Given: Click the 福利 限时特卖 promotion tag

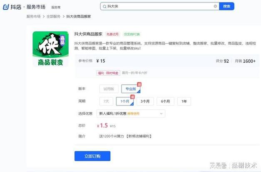Looking at the screenshot, I should [x=108, y=73].
